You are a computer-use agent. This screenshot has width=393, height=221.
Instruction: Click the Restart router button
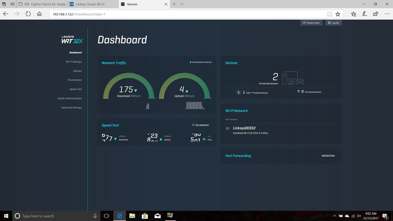(x=311, y=23)
